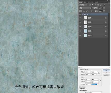
Task: Toggle the constrain proportions checkbox
Action: tap(80, 89)
